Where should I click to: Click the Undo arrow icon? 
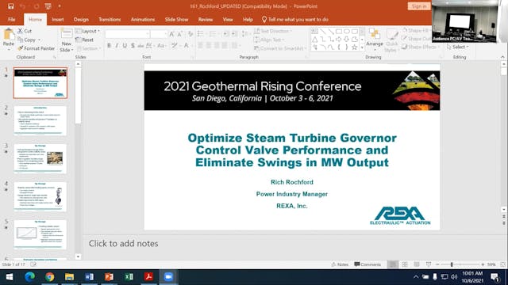click(23, 6)
